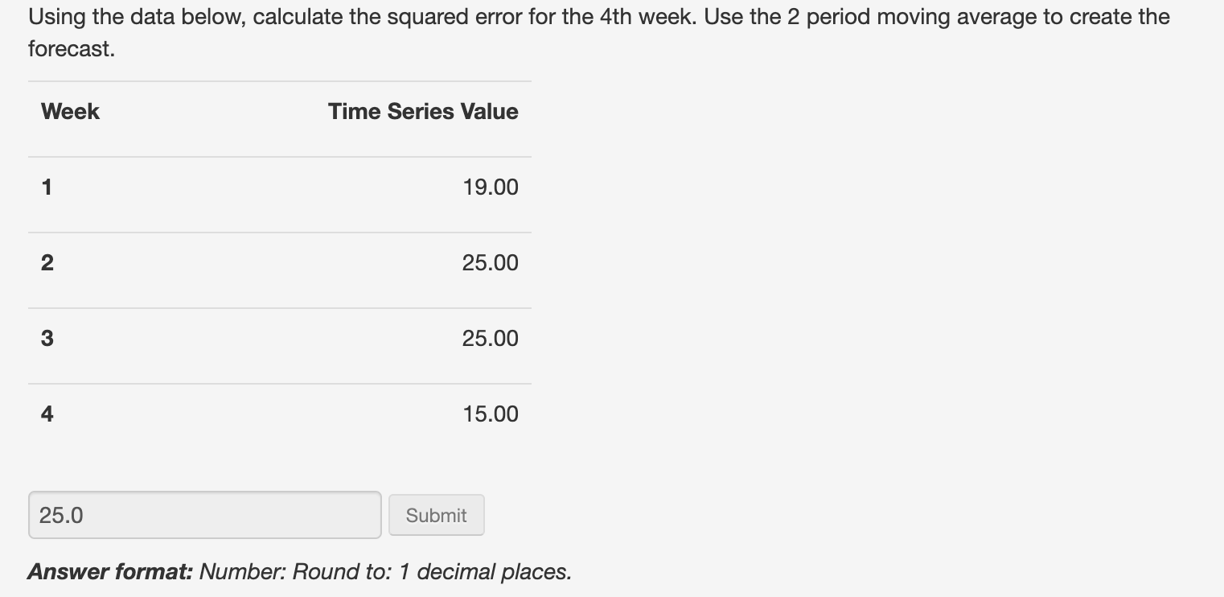
Task: Click the week number 2 cell
Action: [47, 262]
